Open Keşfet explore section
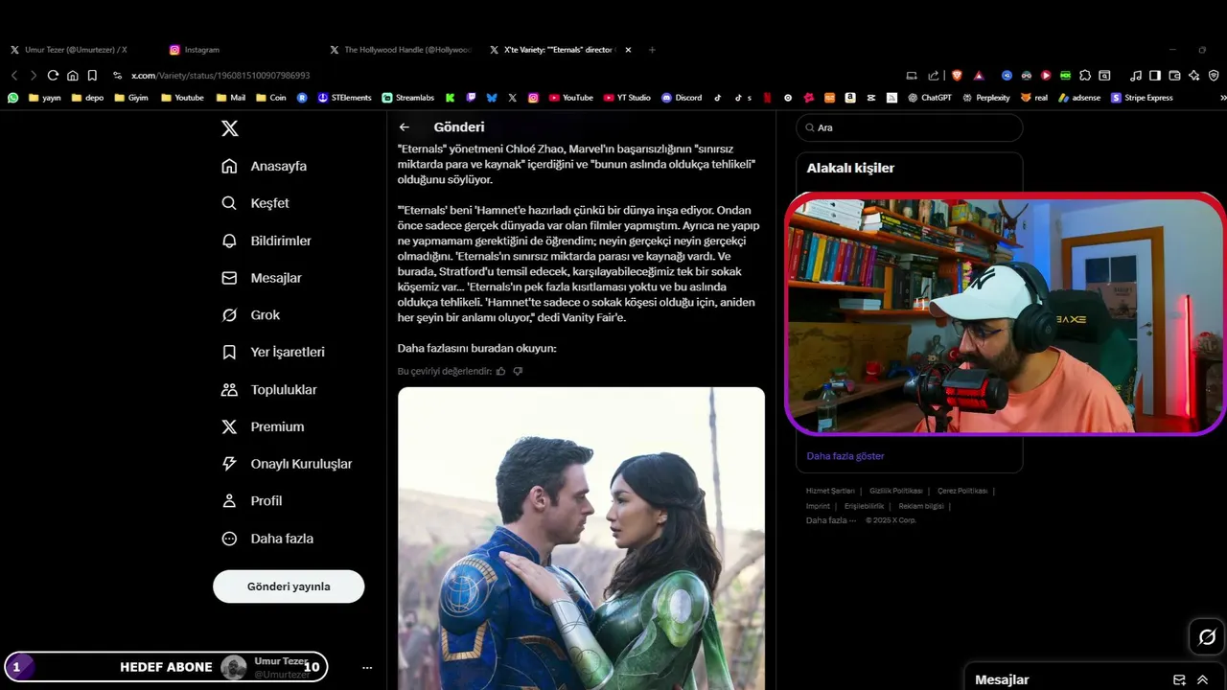 point(255,203)
